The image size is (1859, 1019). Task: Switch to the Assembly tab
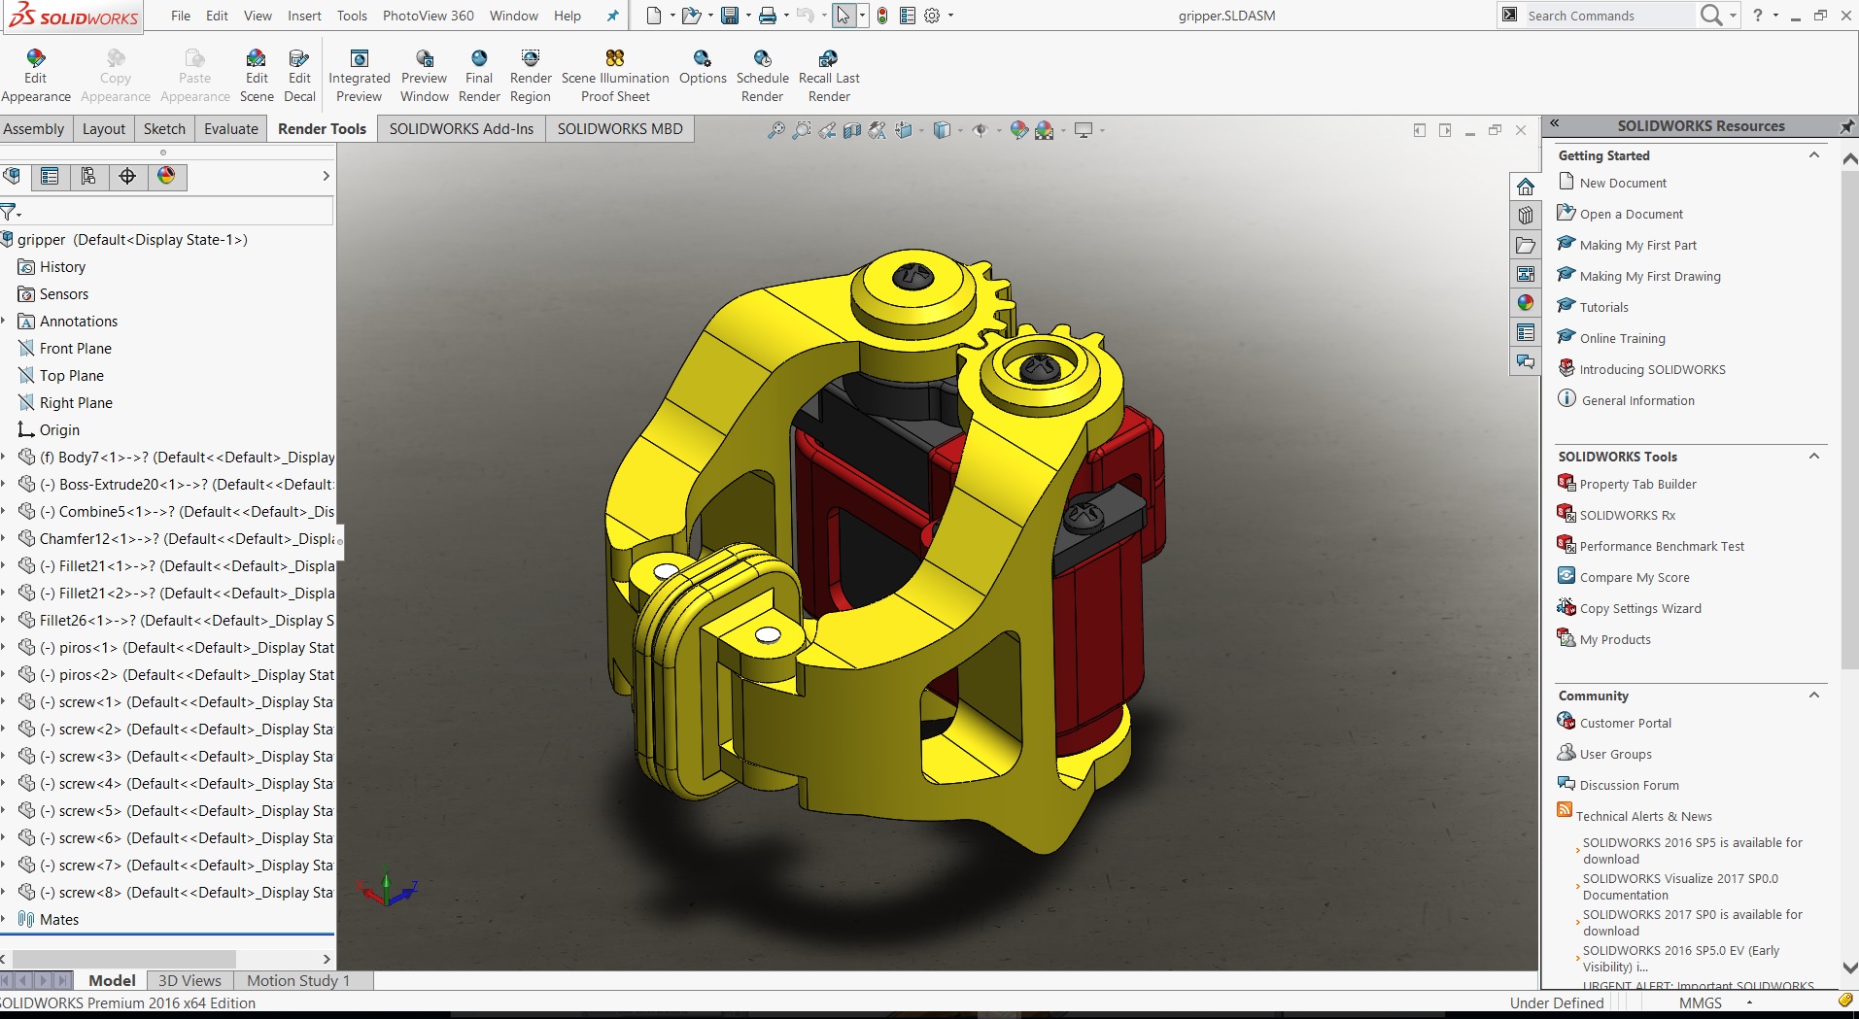pos(34,129)
